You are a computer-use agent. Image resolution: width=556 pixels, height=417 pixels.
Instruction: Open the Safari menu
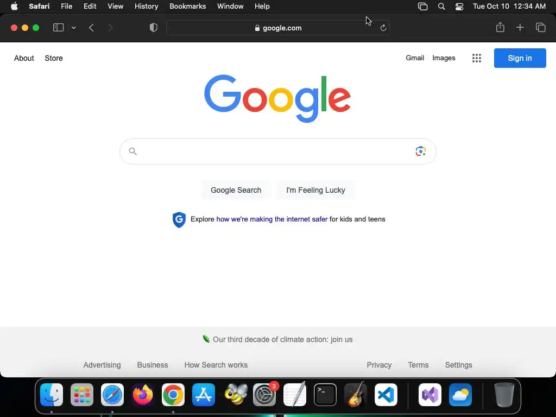[39, 6]
